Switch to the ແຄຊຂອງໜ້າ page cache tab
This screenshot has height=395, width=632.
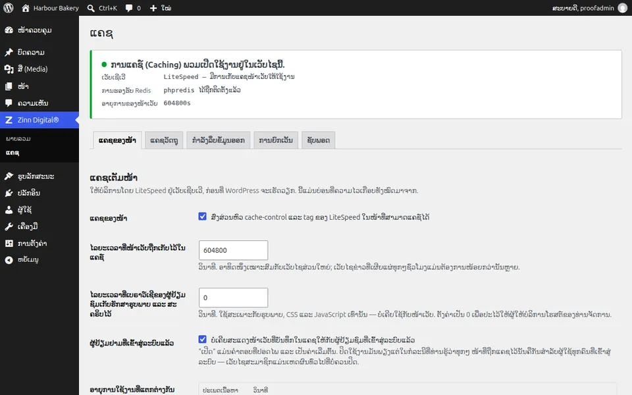click(117, 140)
